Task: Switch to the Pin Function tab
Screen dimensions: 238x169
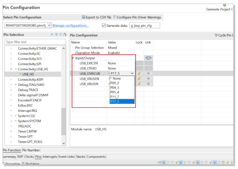Action: 12,150
